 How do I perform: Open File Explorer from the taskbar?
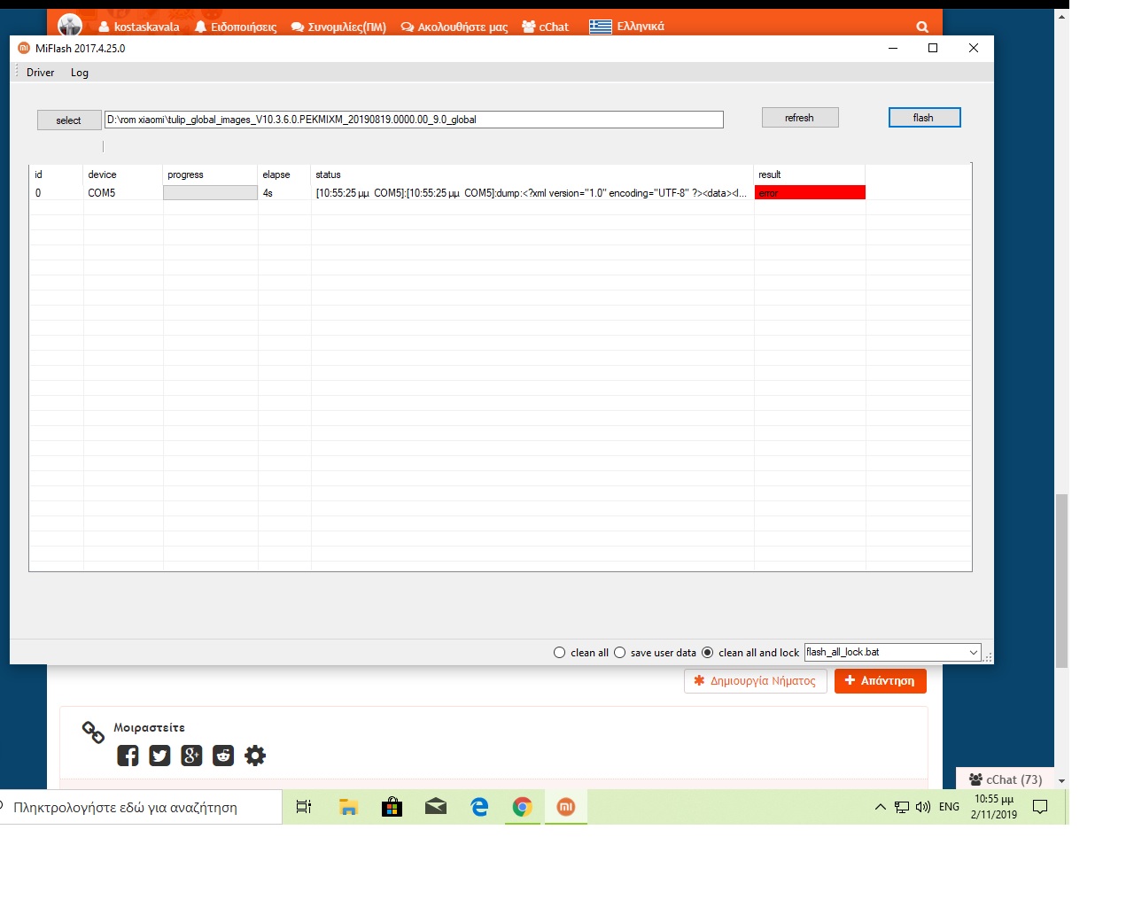[348, 807]
